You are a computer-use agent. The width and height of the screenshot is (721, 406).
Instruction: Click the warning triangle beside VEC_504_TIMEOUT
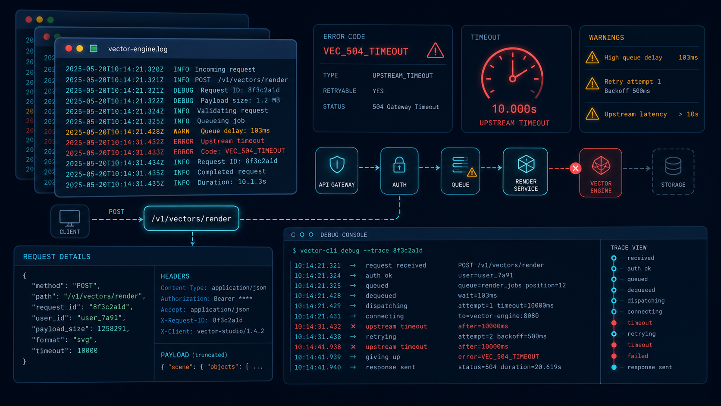tap(435, 50)
